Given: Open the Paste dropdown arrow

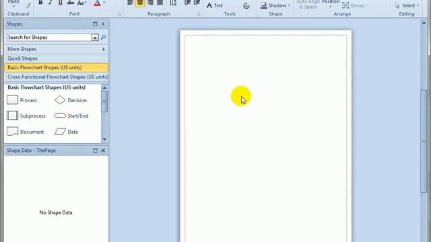Looking at the screenshot, I should (x=13, y=7).
